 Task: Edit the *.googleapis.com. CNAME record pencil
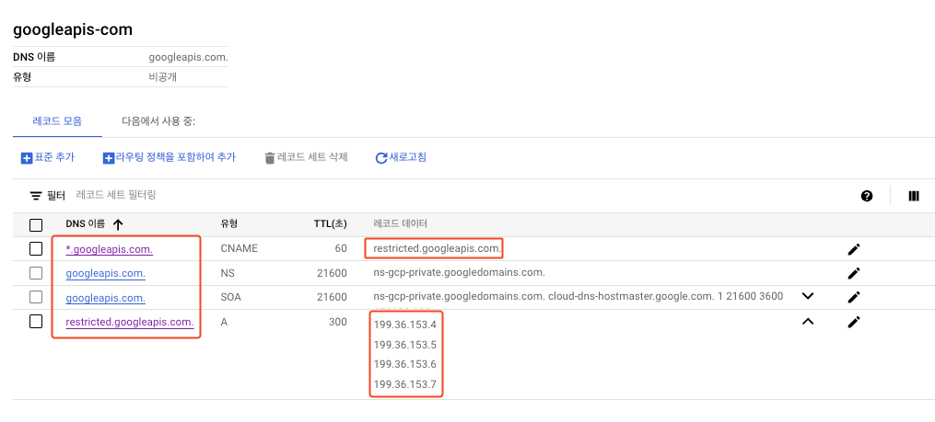(x=854, y=249)
